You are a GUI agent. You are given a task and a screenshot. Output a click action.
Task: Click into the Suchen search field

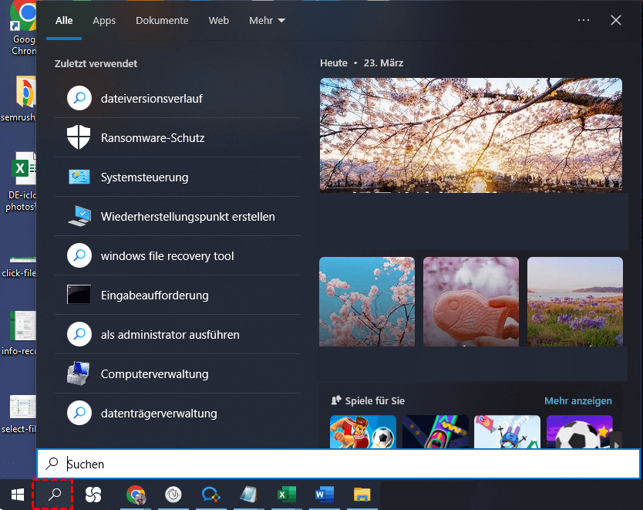point(338,464)
